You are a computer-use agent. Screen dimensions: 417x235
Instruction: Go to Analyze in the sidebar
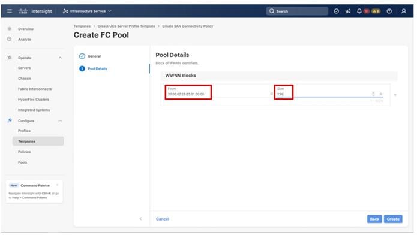click(25, 40)
